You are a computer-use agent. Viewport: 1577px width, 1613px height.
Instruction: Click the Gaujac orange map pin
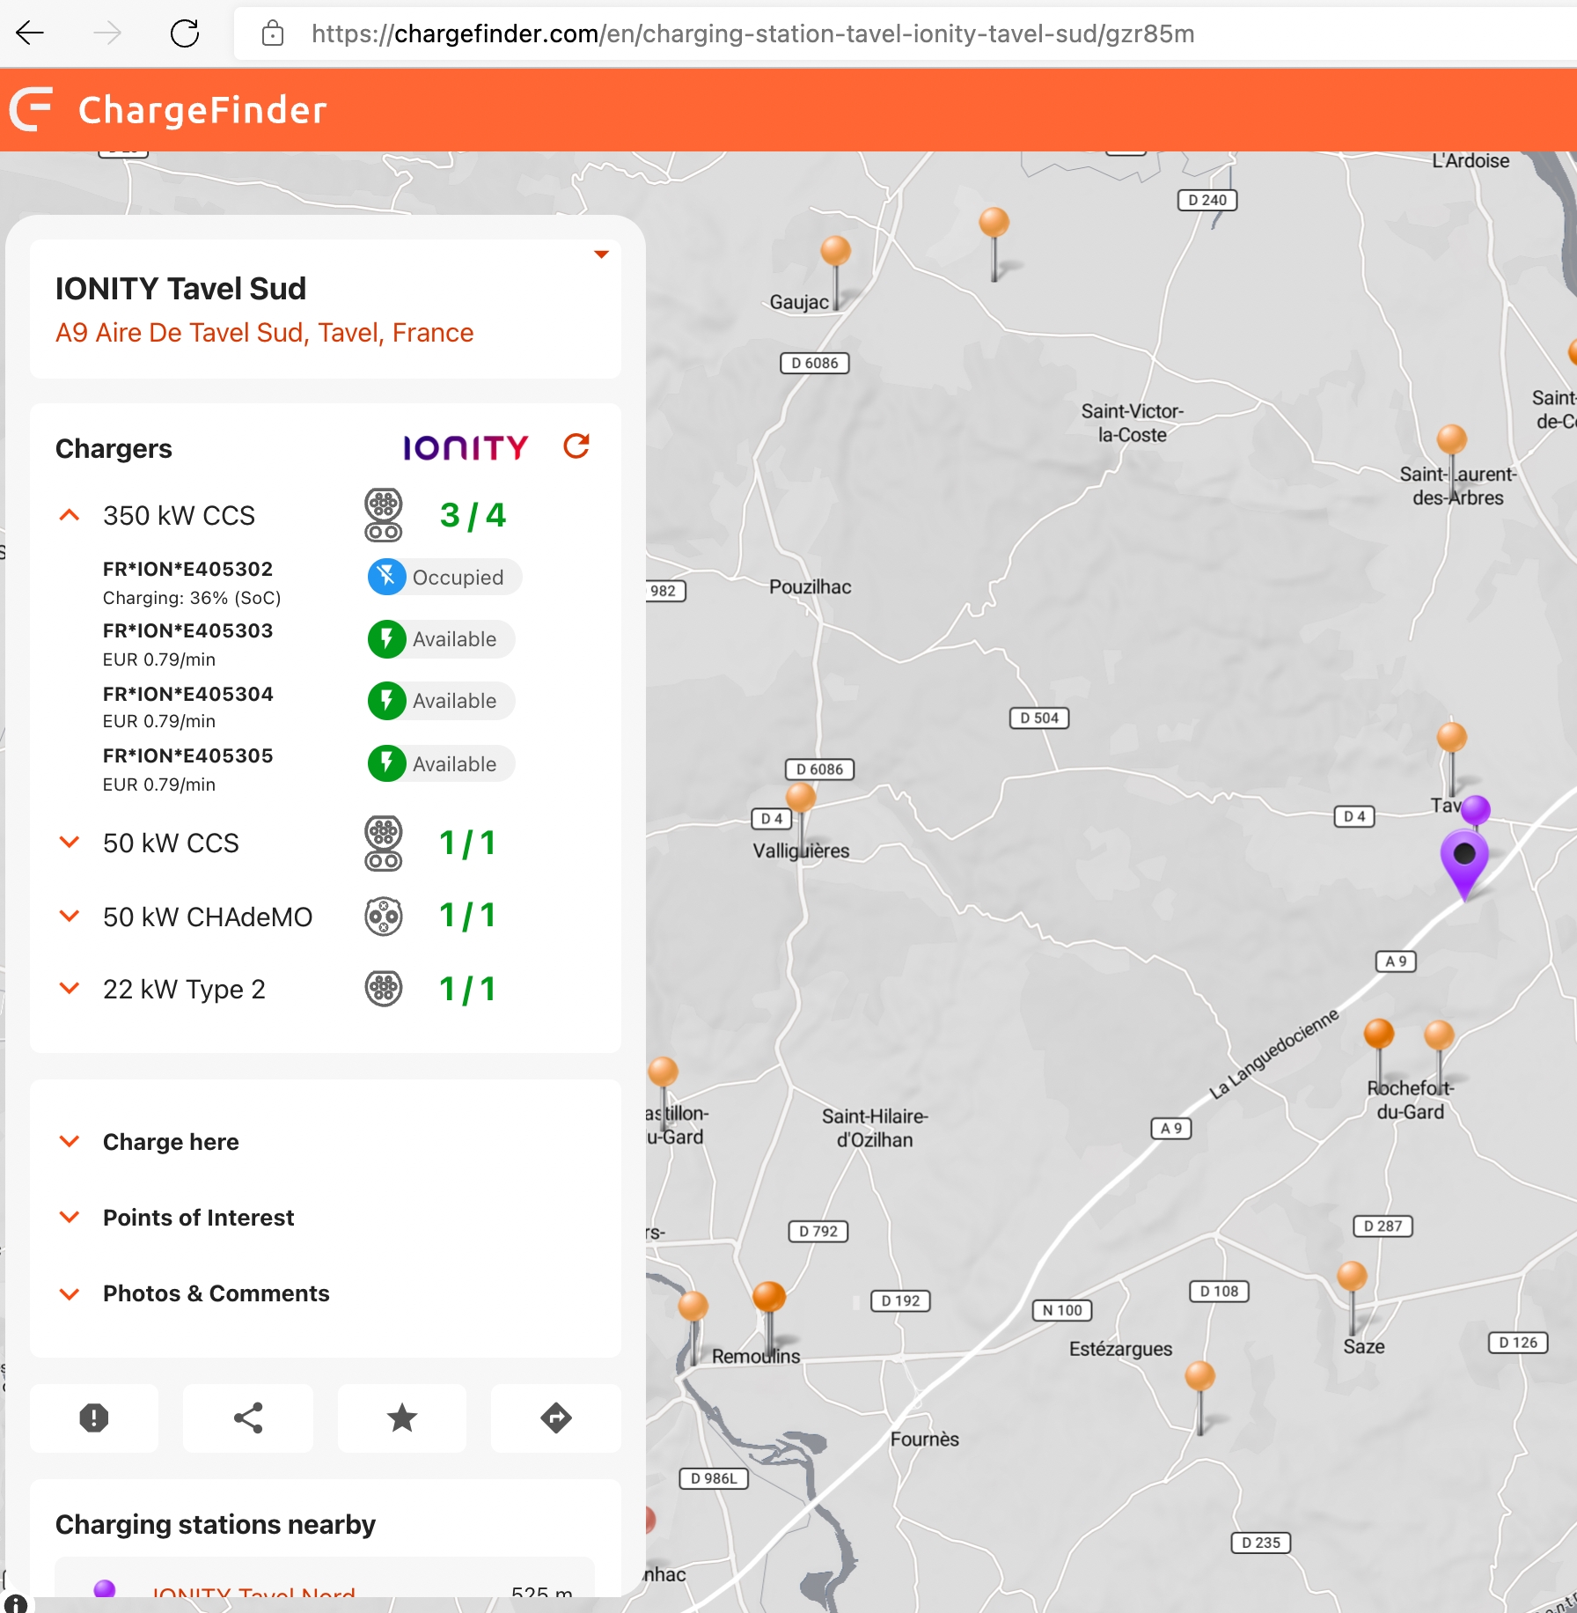pyautogui.click(x=835, y=253)
